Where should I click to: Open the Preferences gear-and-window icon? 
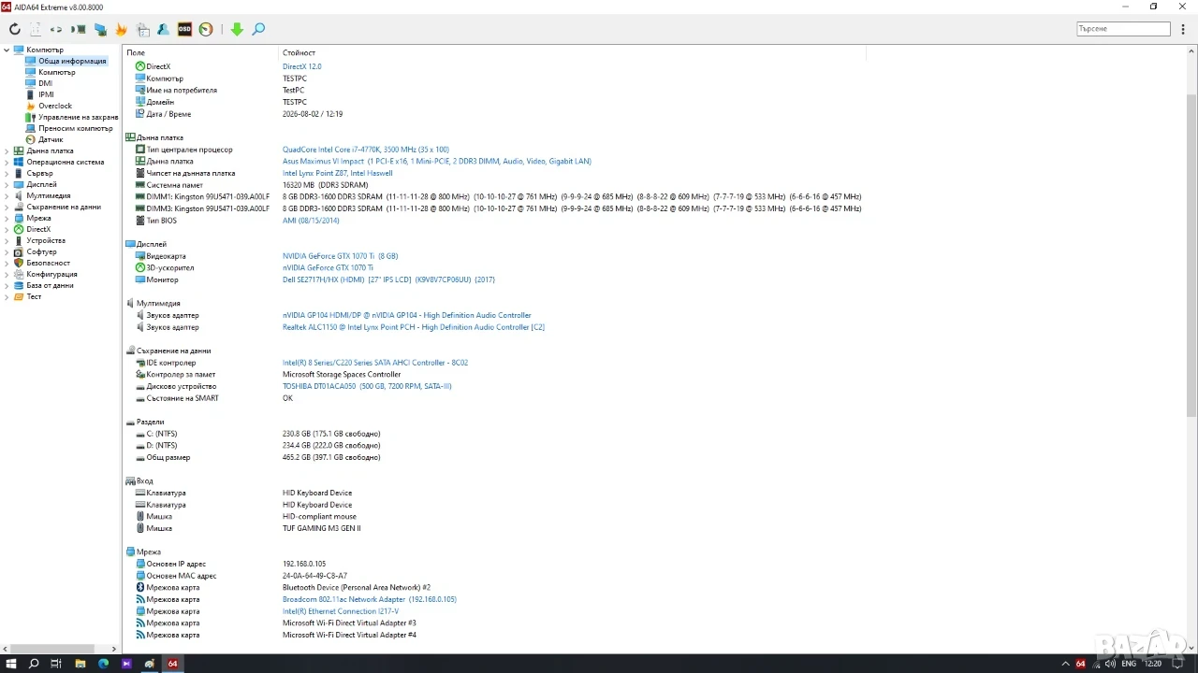coord(142,30)
